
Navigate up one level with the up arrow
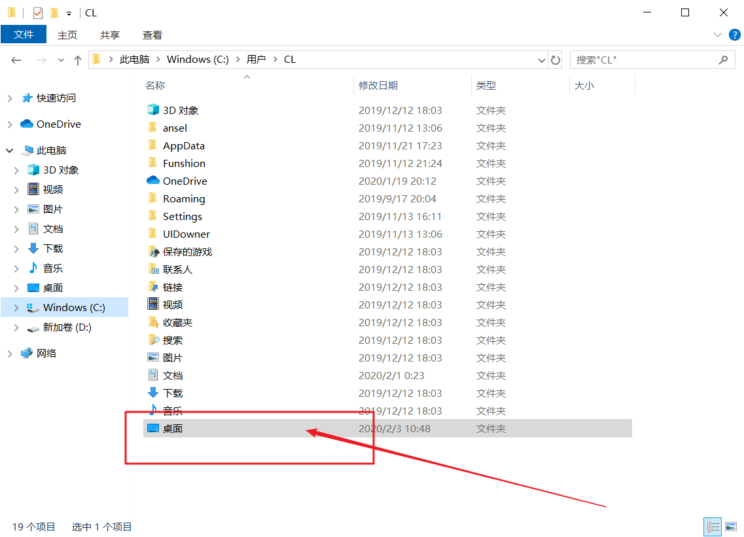pyautogui.click(x=77, y=60)
